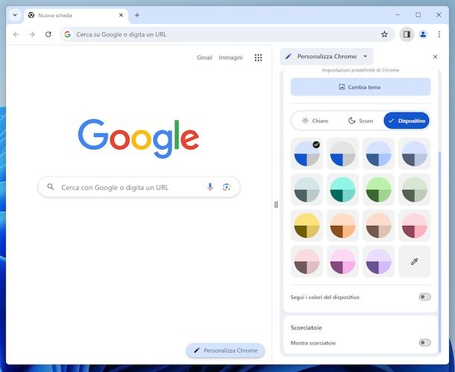This screenshot has height=372, width=455.
Task: Select the aqua turquoise color swatch
Action: pos(342,189)
